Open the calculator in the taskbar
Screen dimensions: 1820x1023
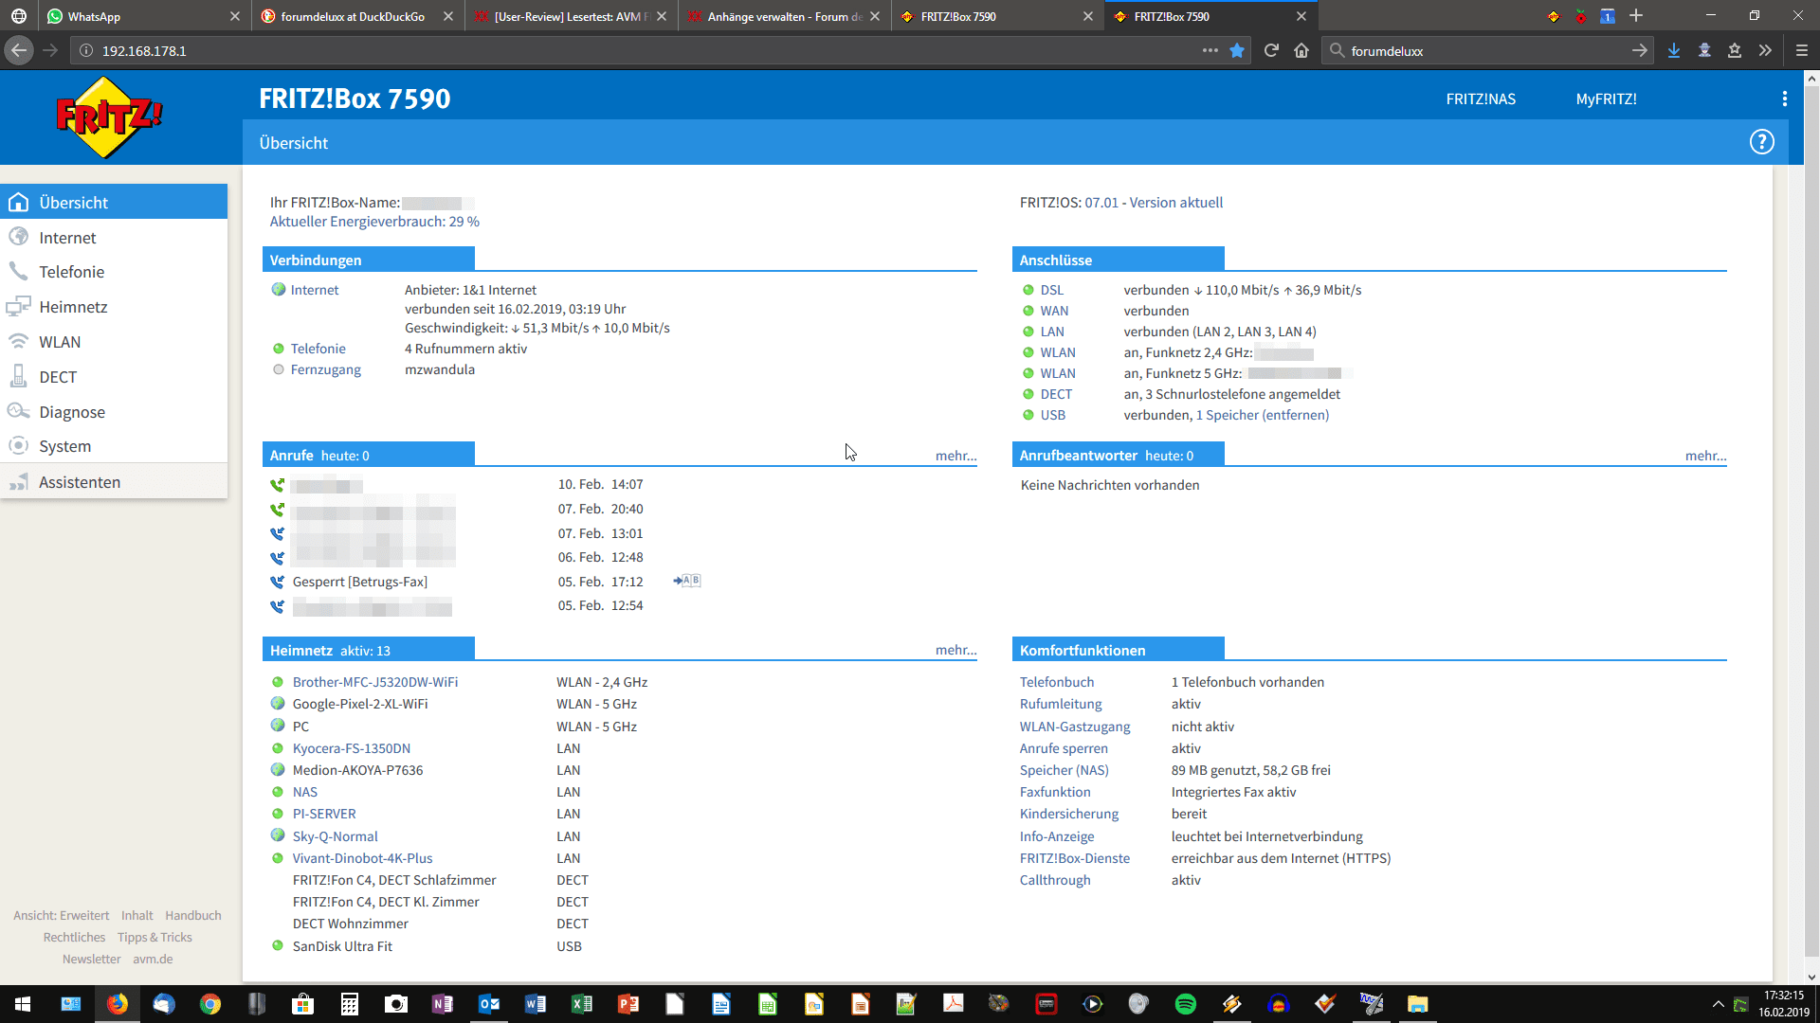coord(350,1004)
